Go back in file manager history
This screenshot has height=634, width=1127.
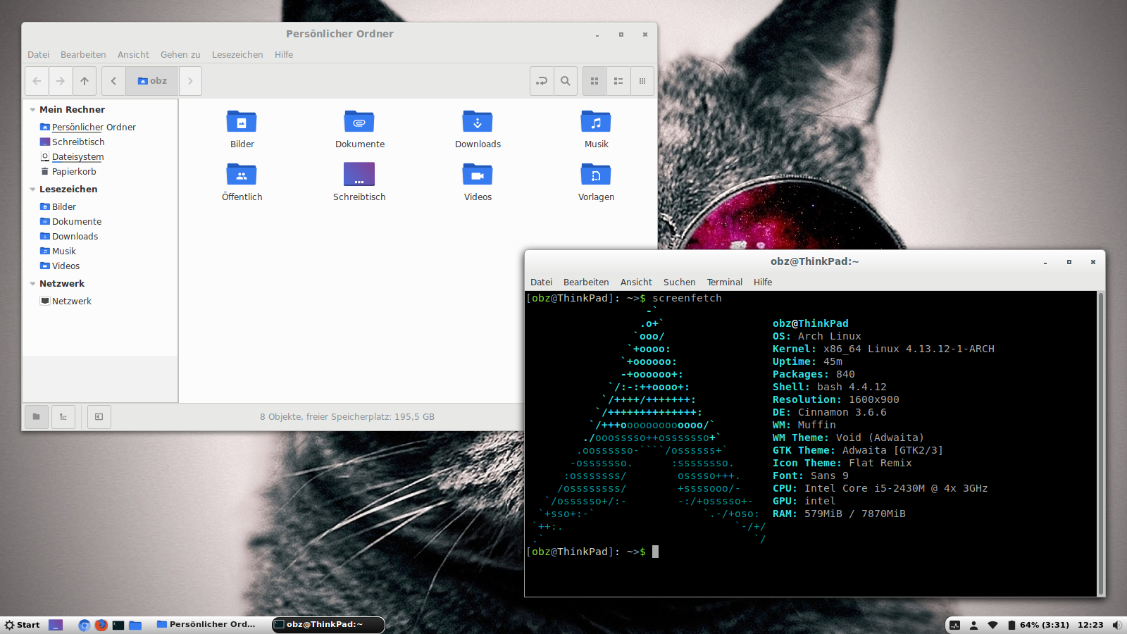pyautogui.click(x=37, y=81)
